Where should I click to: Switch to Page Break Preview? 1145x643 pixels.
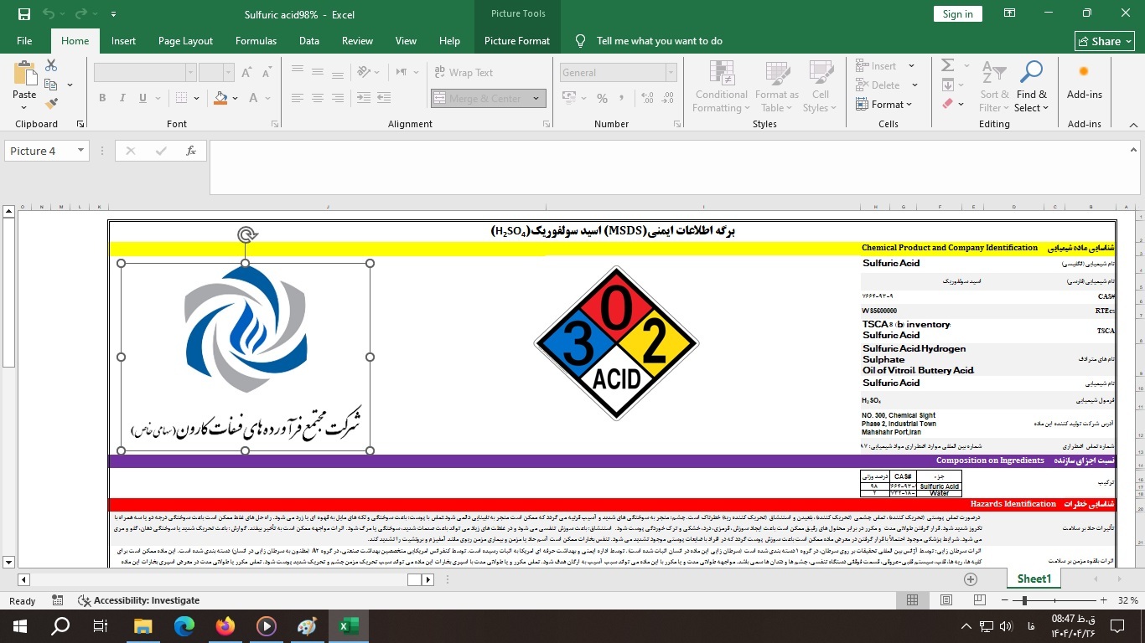[980, 600]
